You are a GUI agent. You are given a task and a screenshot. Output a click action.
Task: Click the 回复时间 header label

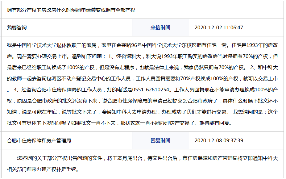pyautogui.click(x=160, y=141)
